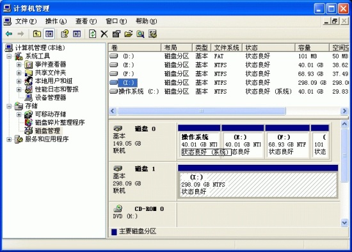This screenshot has height=252, width=352.
Task: Click the green back arrow toolbar icon
Action: [x=9, y=34]
